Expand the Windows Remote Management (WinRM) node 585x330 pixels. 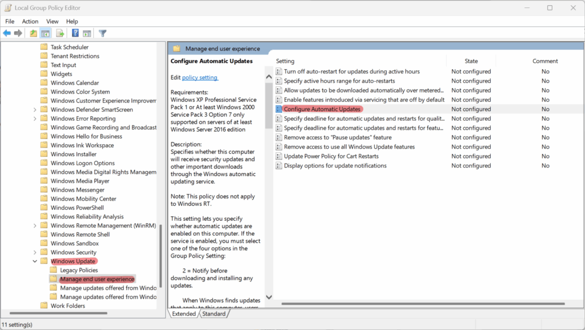[35, 226]
